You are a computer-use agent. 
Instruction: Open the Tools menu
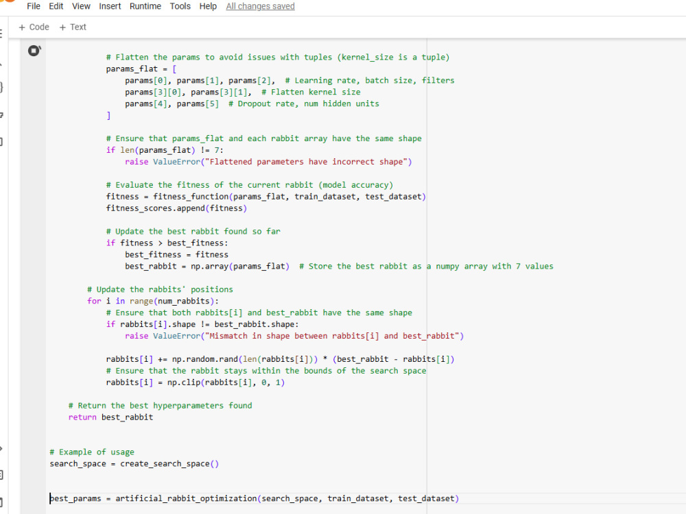(x=180, y=6)
